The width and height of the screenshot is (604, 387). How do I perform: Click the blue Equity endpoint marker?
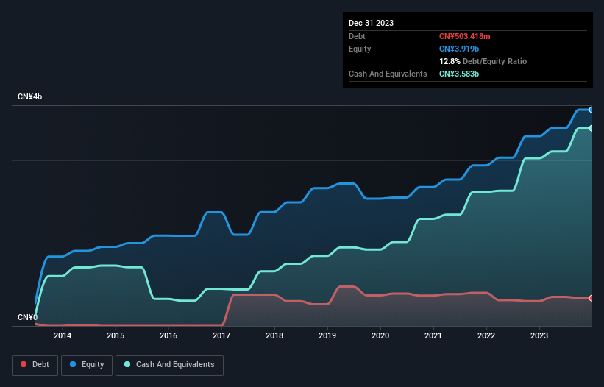coord(591,110)
